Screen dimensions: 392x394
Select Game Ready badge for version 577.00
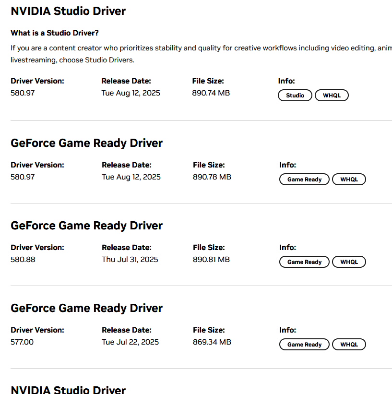[304, 345]
